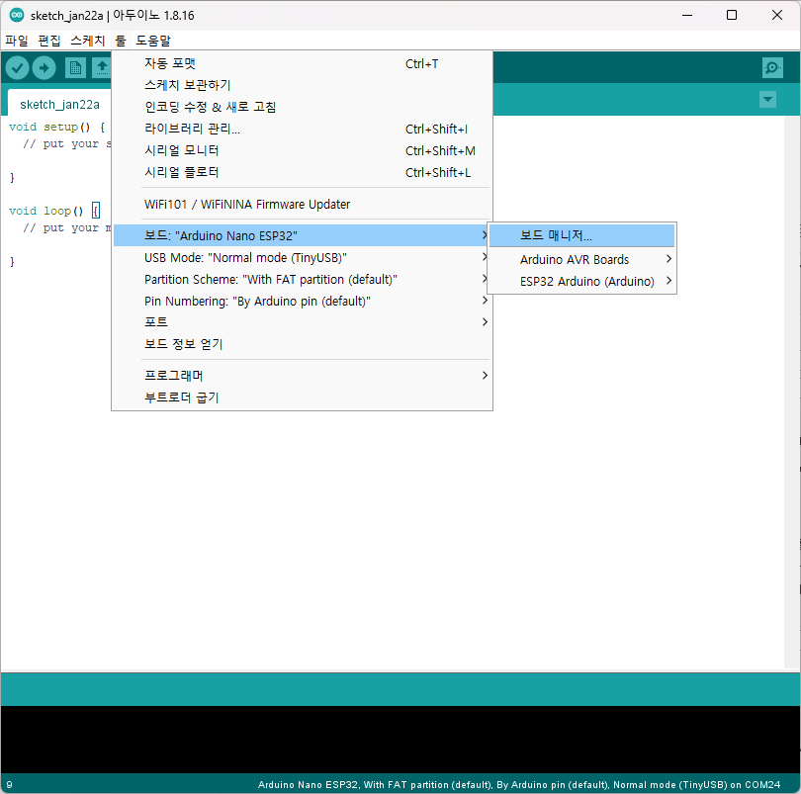Open the 도움말 menu
This screenshot has height=794, width=801.
pyautogui.click(x=153, y=41)
